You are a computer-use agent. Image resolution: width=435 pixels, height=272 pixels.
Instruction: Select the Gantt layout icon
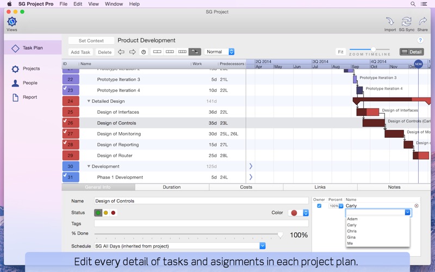pos(195,52)
